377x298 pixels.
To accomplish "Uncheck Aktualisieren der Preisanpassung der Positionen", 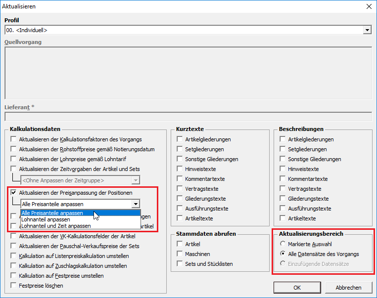I will 14,192.
